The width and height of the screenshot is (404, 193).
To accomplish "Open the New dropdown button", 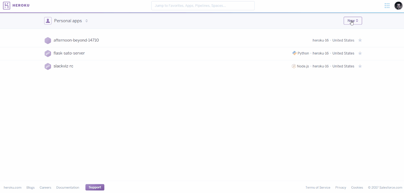I will coord(353,21).
